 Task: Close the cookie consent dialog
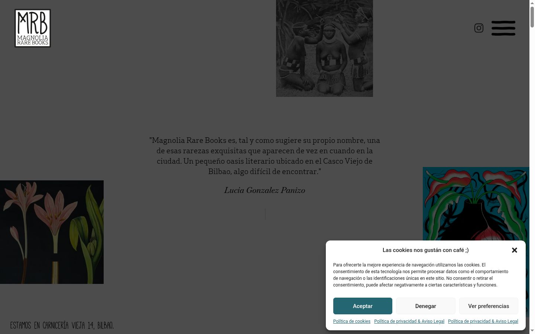click(515, 250)
